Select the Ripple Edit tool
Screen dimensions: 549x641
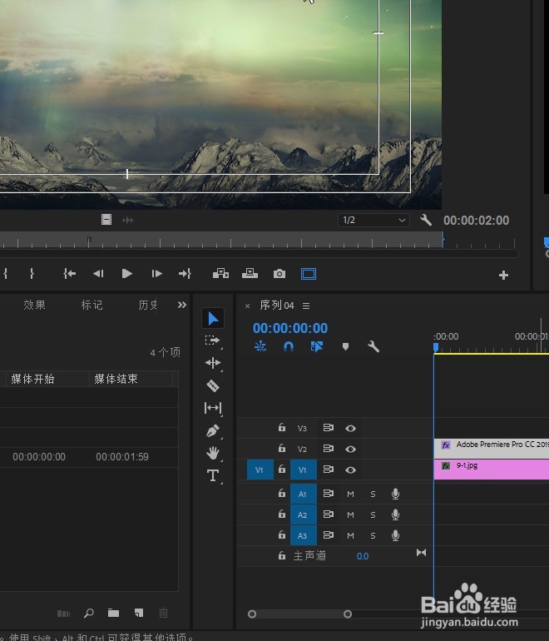(213, 363)
